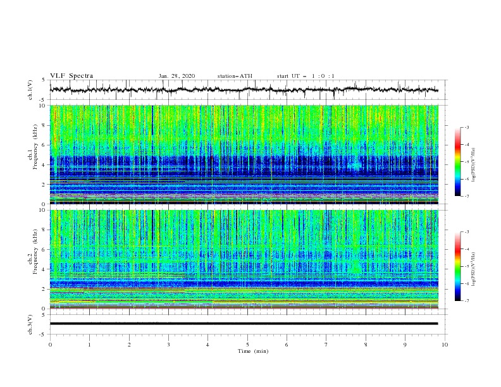Click the "station=ATH" header text
The width and height of the screenshot is (501, 387).
pyautogui.click(x=235, y=76)
